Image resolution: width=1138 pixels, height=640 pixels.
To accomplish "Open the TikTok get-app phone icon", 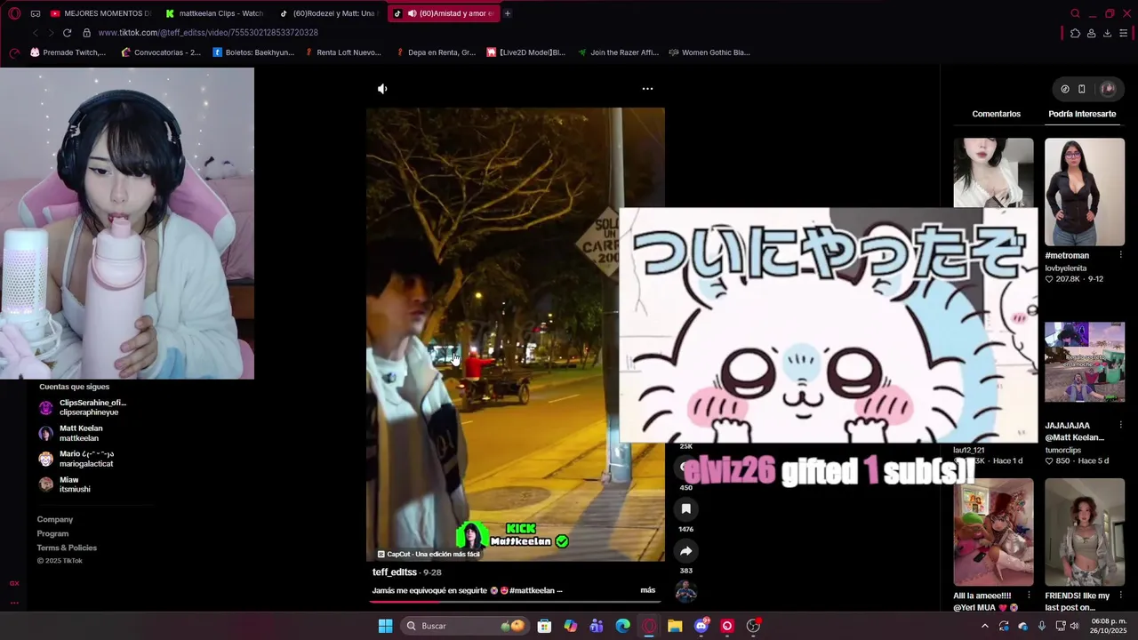I will [x=1082, y=89].
